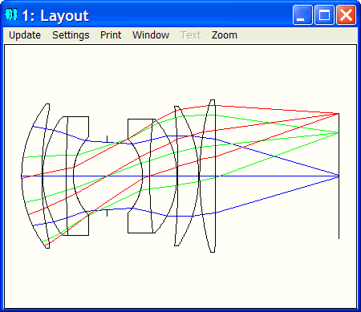Click the image plane vertical line
The width and height of the screenshot is (361, 312).
point(339,176)
